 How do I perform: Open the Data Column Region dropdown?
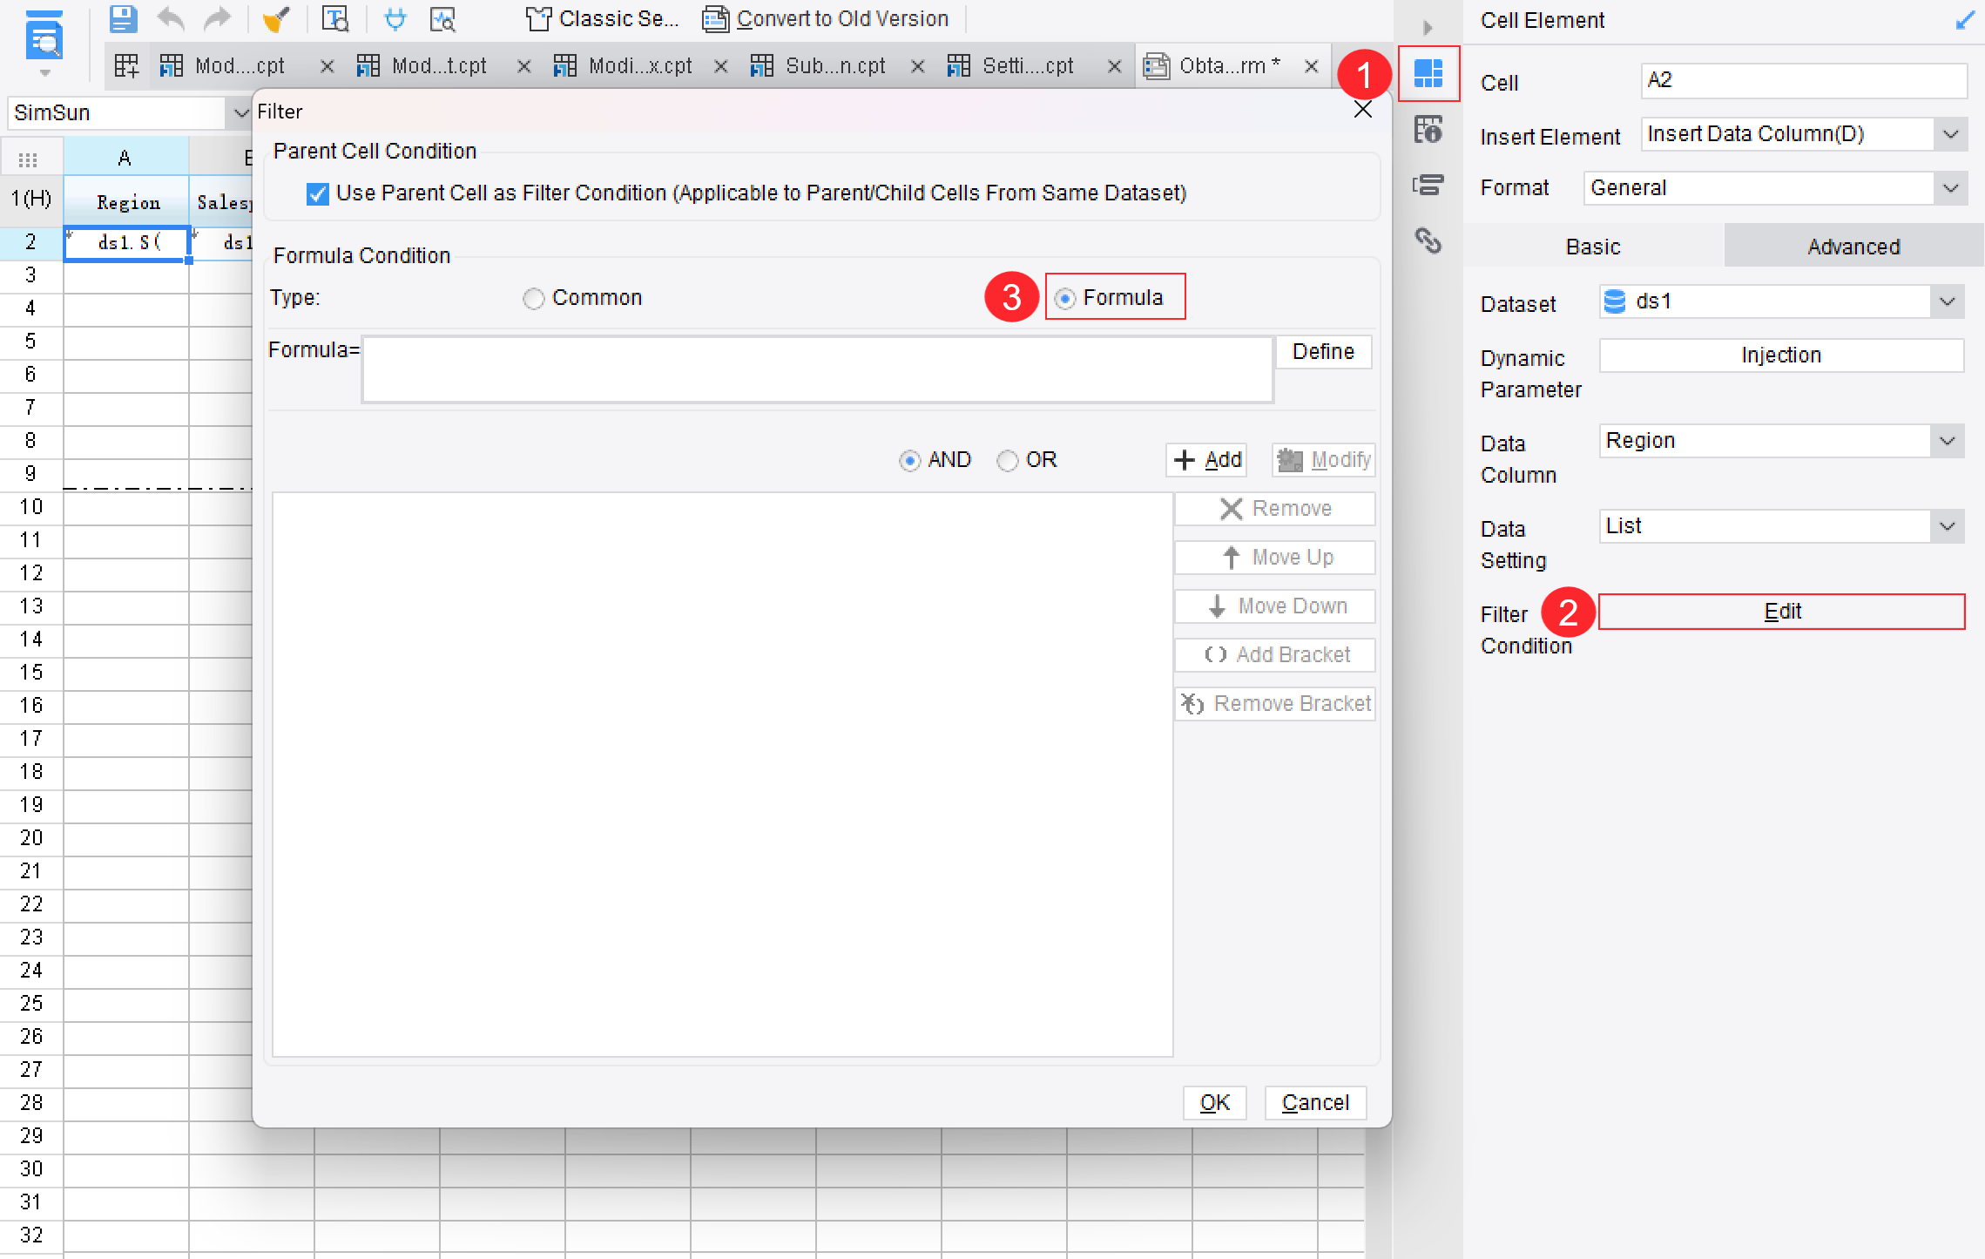1948,441
